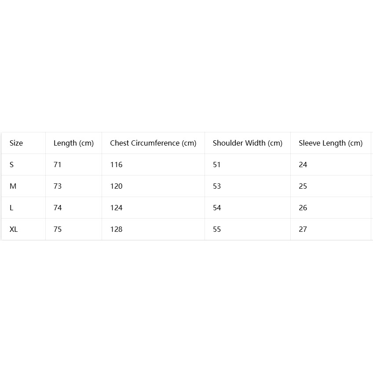This screenshot has width=373, height=373.
Task: Select chest circumference value 116
Action: (116, 165)
